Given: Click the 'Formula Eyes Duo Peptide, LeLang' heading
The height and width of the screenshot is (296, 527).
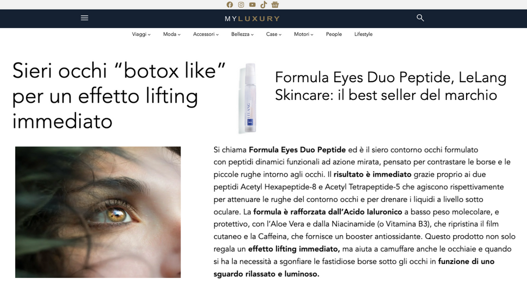Looking at the screenshot, I should (x=390, y=86).
